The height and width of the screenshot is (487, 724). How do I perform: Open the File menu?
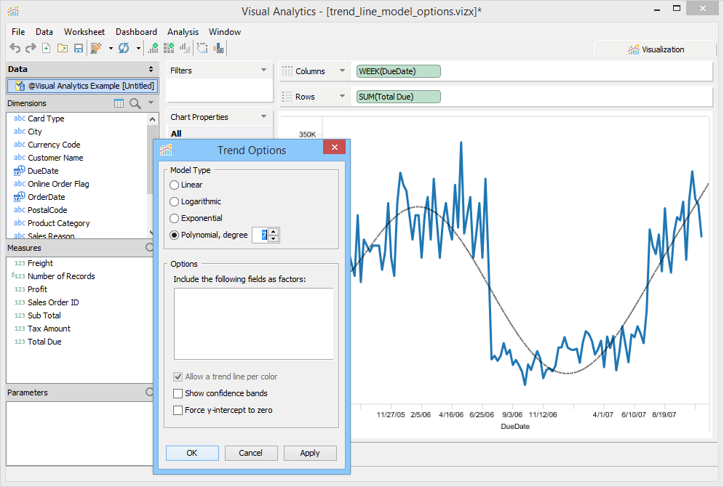click(x=18, y=32)
